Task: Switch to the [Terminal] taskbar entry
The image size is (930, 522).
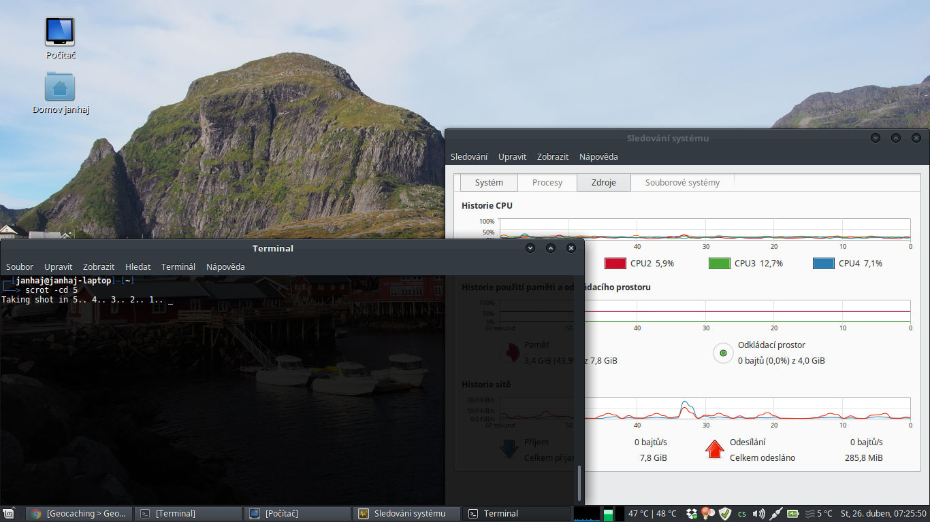Action: 188,513
